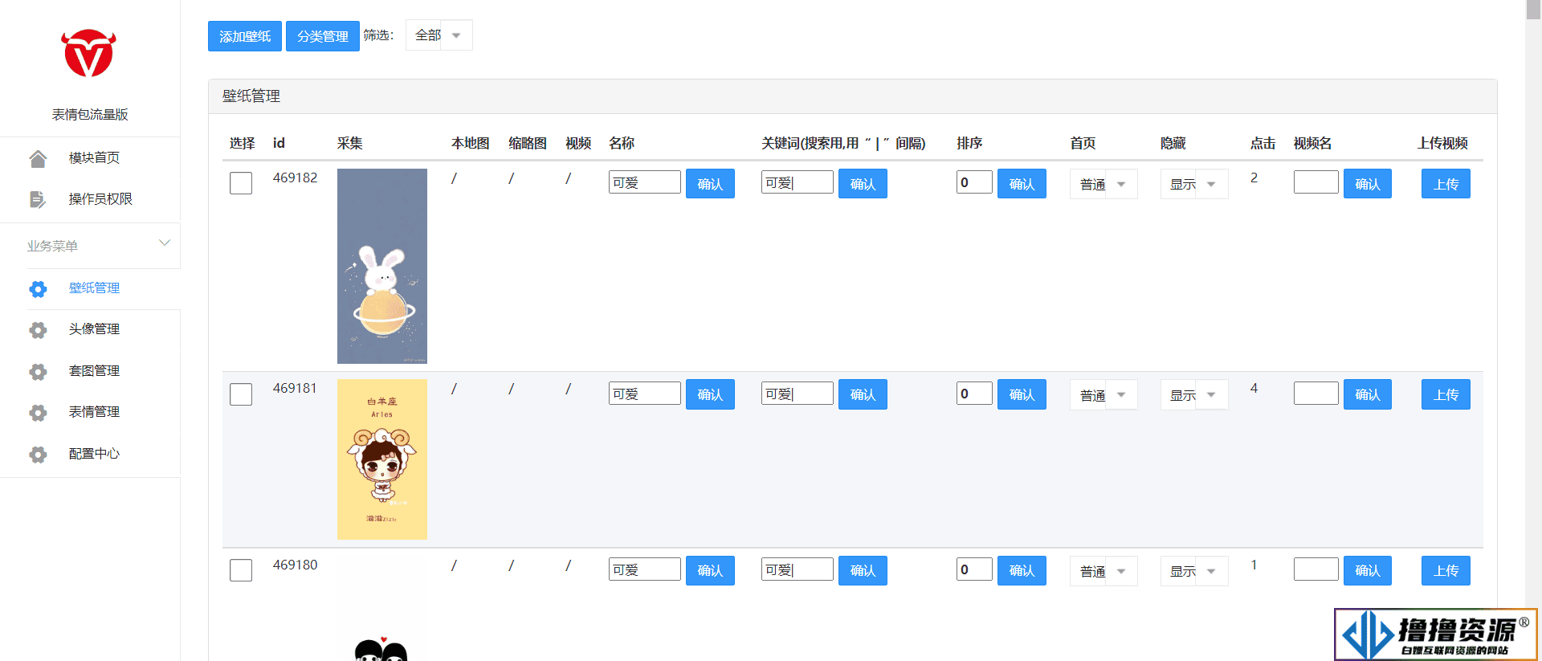The height and width of the screenshot is (661, 1542).
Task: Click the red bull-head logo
Action: click(x=89, y=54)
